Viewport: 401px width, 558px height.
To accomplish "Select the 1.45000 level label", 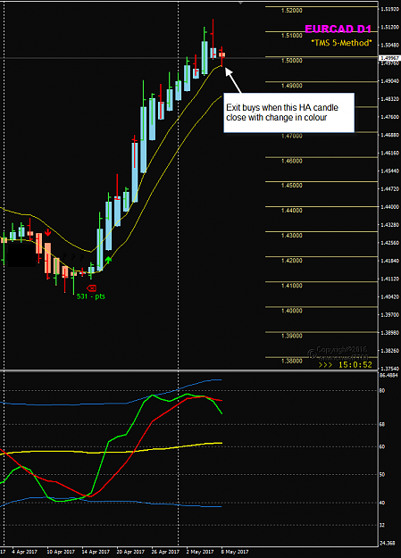I will click(x=292, y=186).
